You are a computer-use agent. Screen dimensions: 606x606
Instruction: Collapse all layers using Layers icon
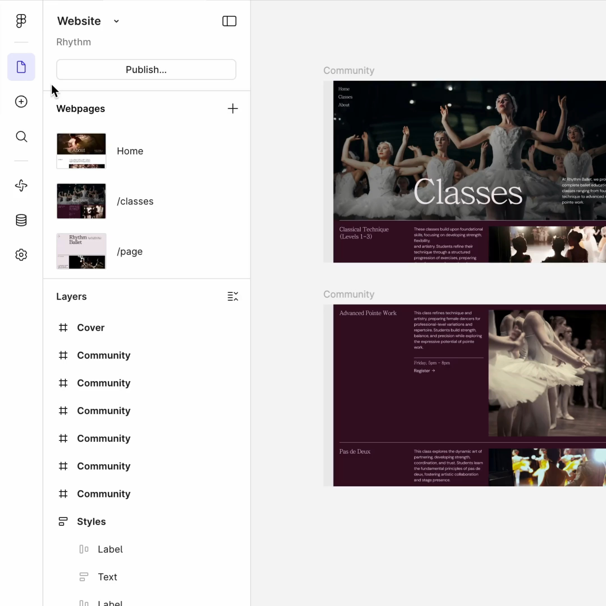[232, 297]
